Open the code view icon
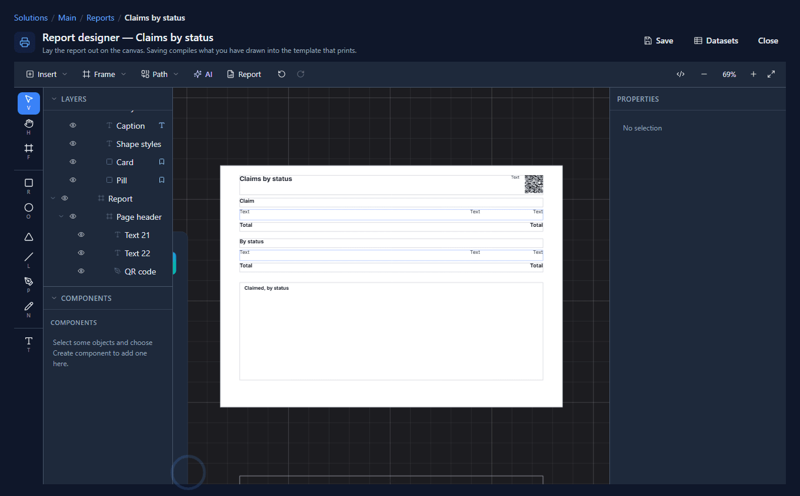800x496 pixels. pyautogui.click(x=681, y=74)
